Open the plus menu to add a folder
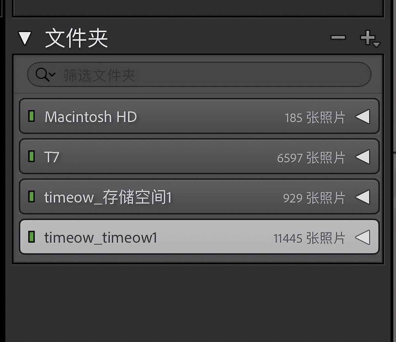The height and width of the screenshot is (342, 396). (370, 39)
